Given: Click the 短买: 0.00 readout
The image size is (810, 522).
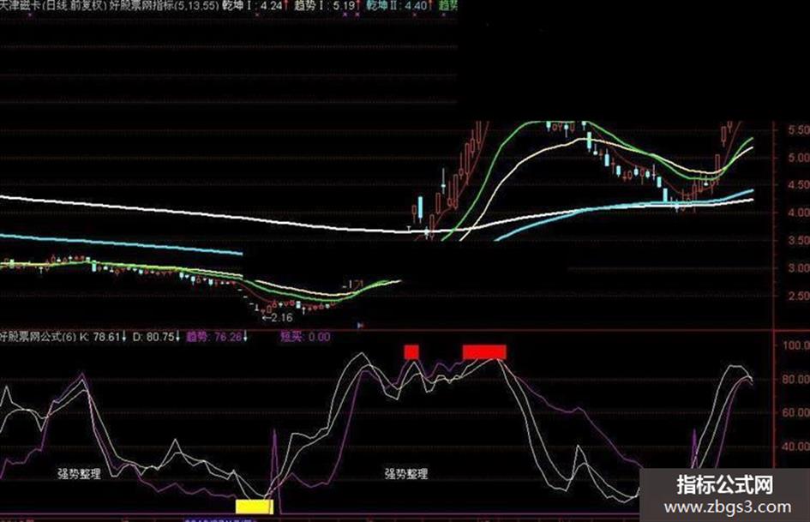Looking at the screenshot, I should click(305, 337).
